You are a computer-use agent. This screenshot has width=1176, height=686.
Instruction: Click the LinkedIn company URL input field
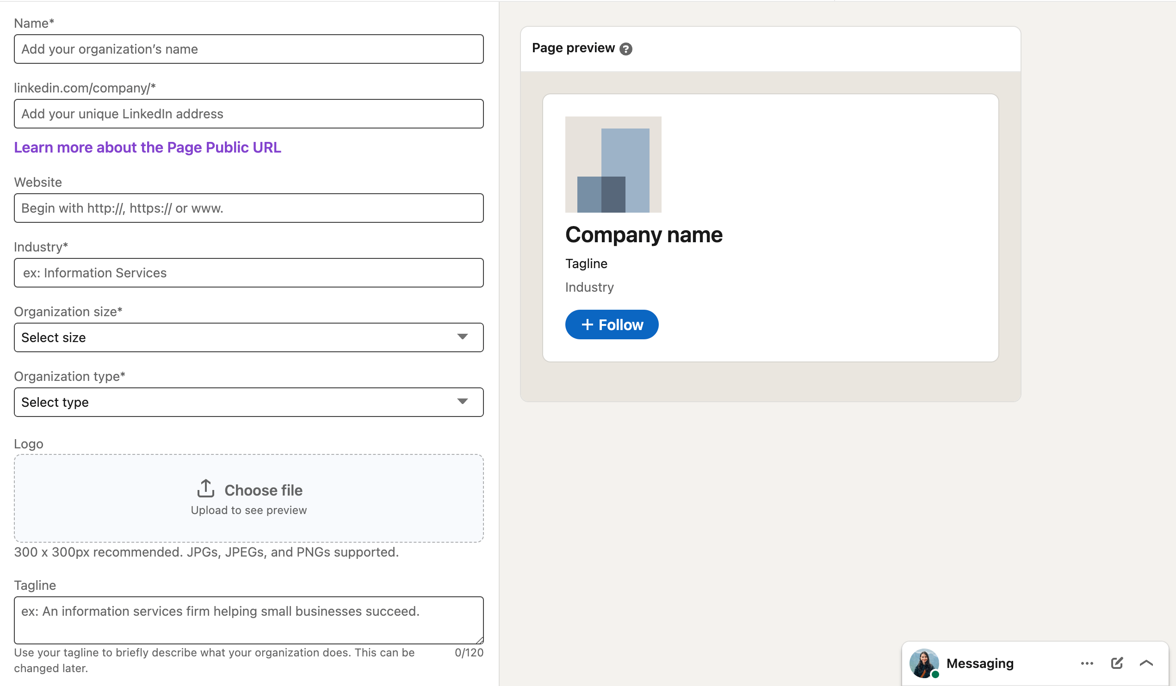pyautogui.click(x=249, y=114)
